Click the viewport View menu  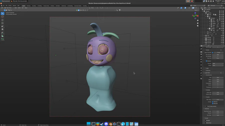point(16,8)
